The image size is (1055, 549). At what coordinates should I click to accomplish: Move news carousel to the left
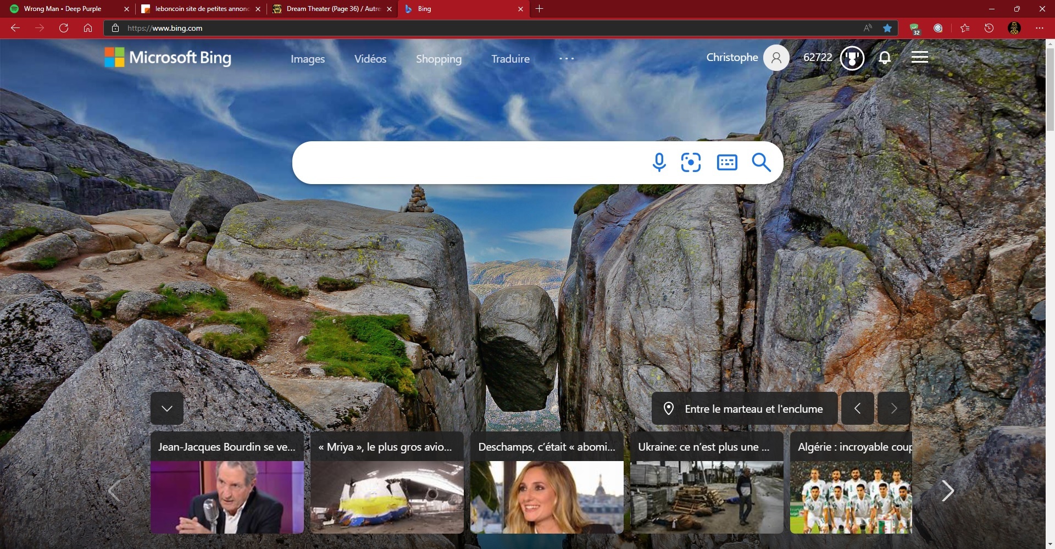[x=114, y=491]
